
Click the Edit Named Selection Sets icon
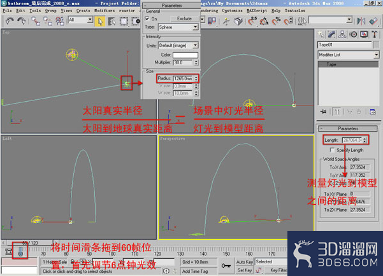pyautogui.click(x=302, y=21)
